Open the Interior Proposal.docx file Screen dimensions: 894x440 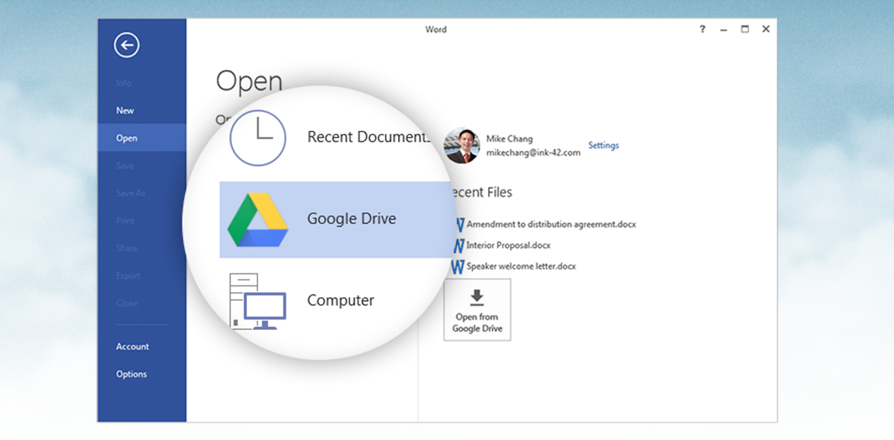tap(508, 245)
